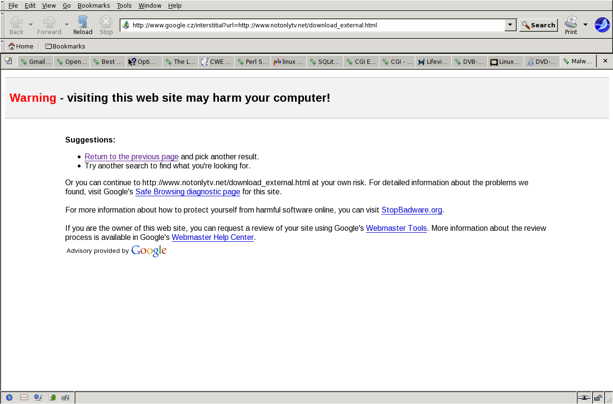
Task: Click the Forward navigation button
Action: click(49, 25)
